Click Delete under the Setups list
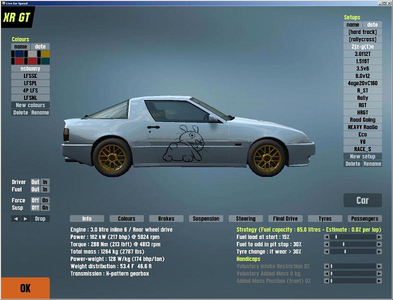 (x=353, y=164)
